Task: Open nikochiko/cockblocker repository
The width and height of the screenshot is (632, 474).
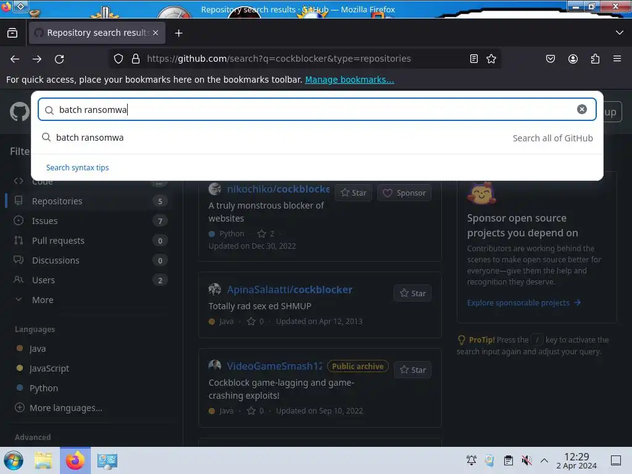Action: pos(278,189)
